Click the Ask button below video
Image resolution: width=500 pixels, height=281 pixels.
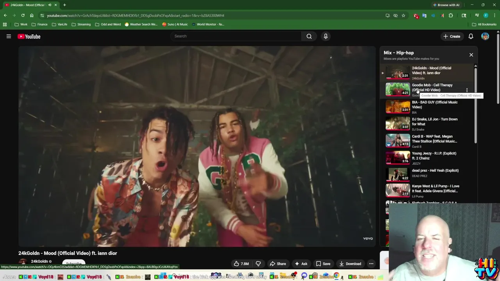(x=301, y=264)
